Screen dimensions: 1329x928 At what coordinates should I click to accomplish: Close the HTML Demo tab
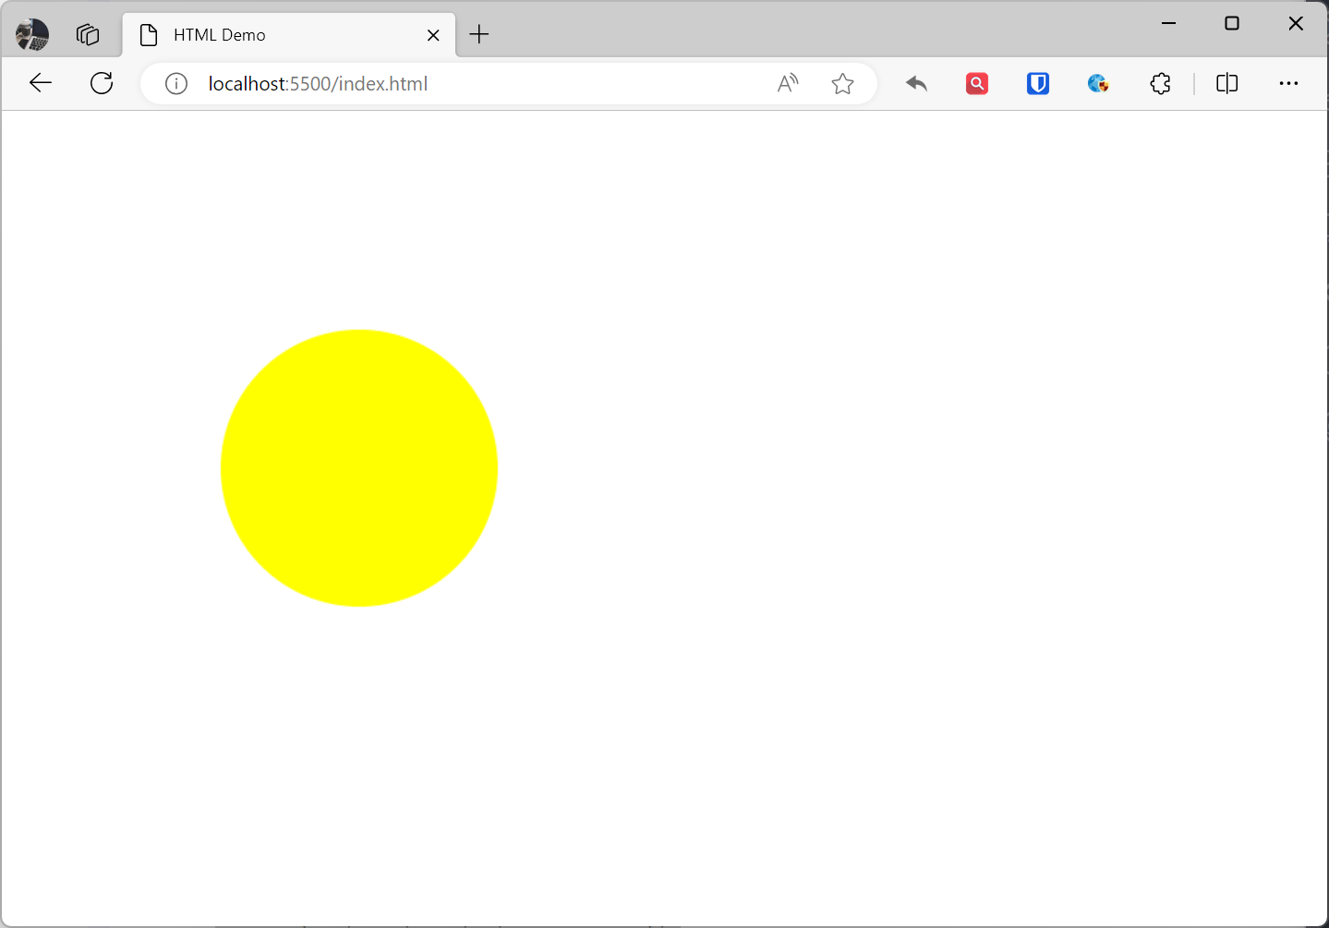433,35
